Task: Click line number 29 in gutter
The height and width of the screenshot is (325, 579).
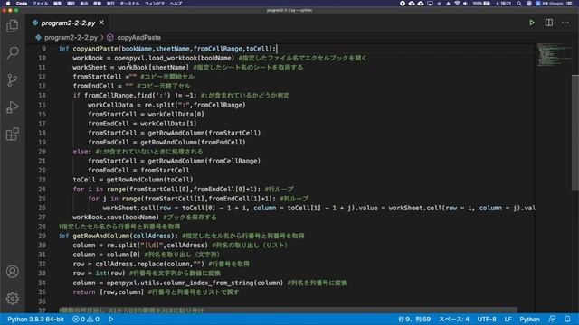Action: pyautogui.click(x=43, y=236)
